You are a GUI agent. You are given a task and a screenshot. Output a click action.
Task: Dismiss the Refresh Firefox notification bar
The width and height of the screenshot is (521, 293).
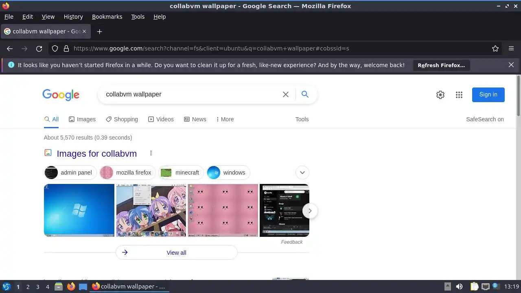point(511,65)
